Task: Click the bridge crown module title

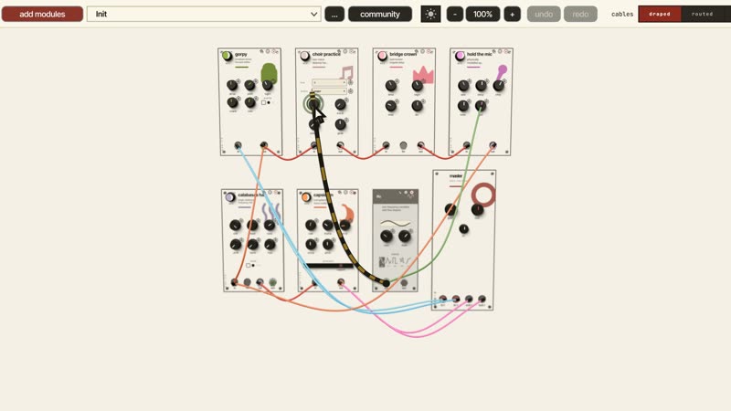Action: point(403,54)
